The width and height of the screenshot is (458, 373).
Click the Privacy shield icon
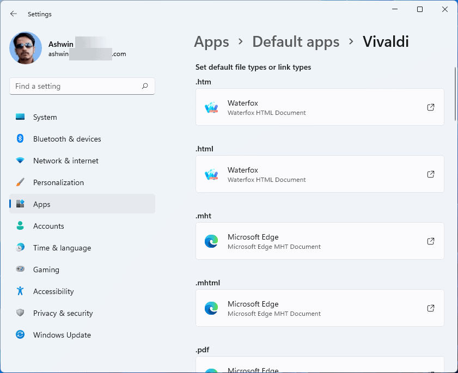point(20,313)
